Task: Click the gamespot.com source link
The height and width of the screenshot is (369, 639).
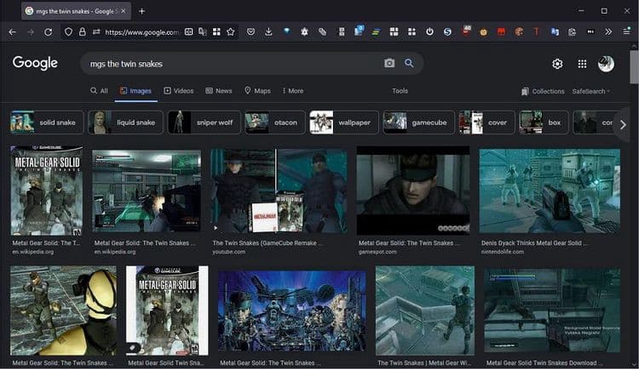Action: pos(377,252)
